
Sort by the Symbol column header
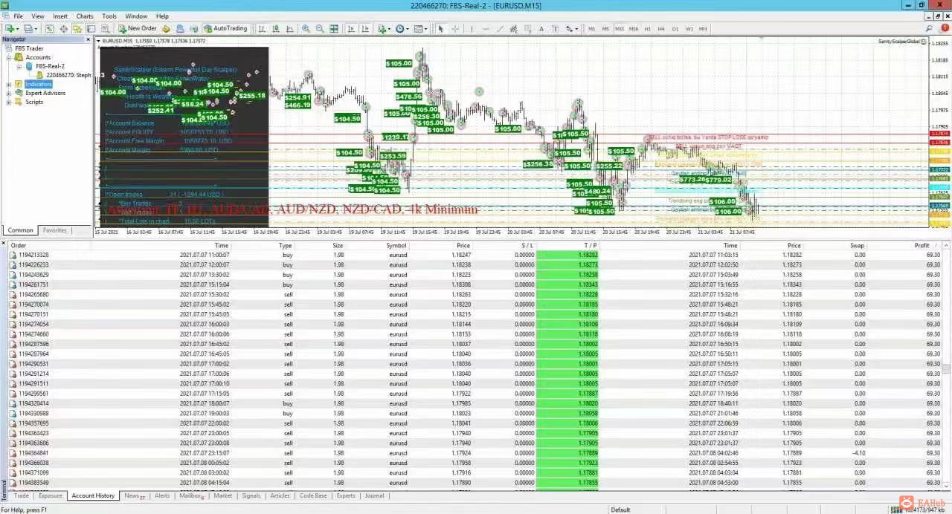396,245
